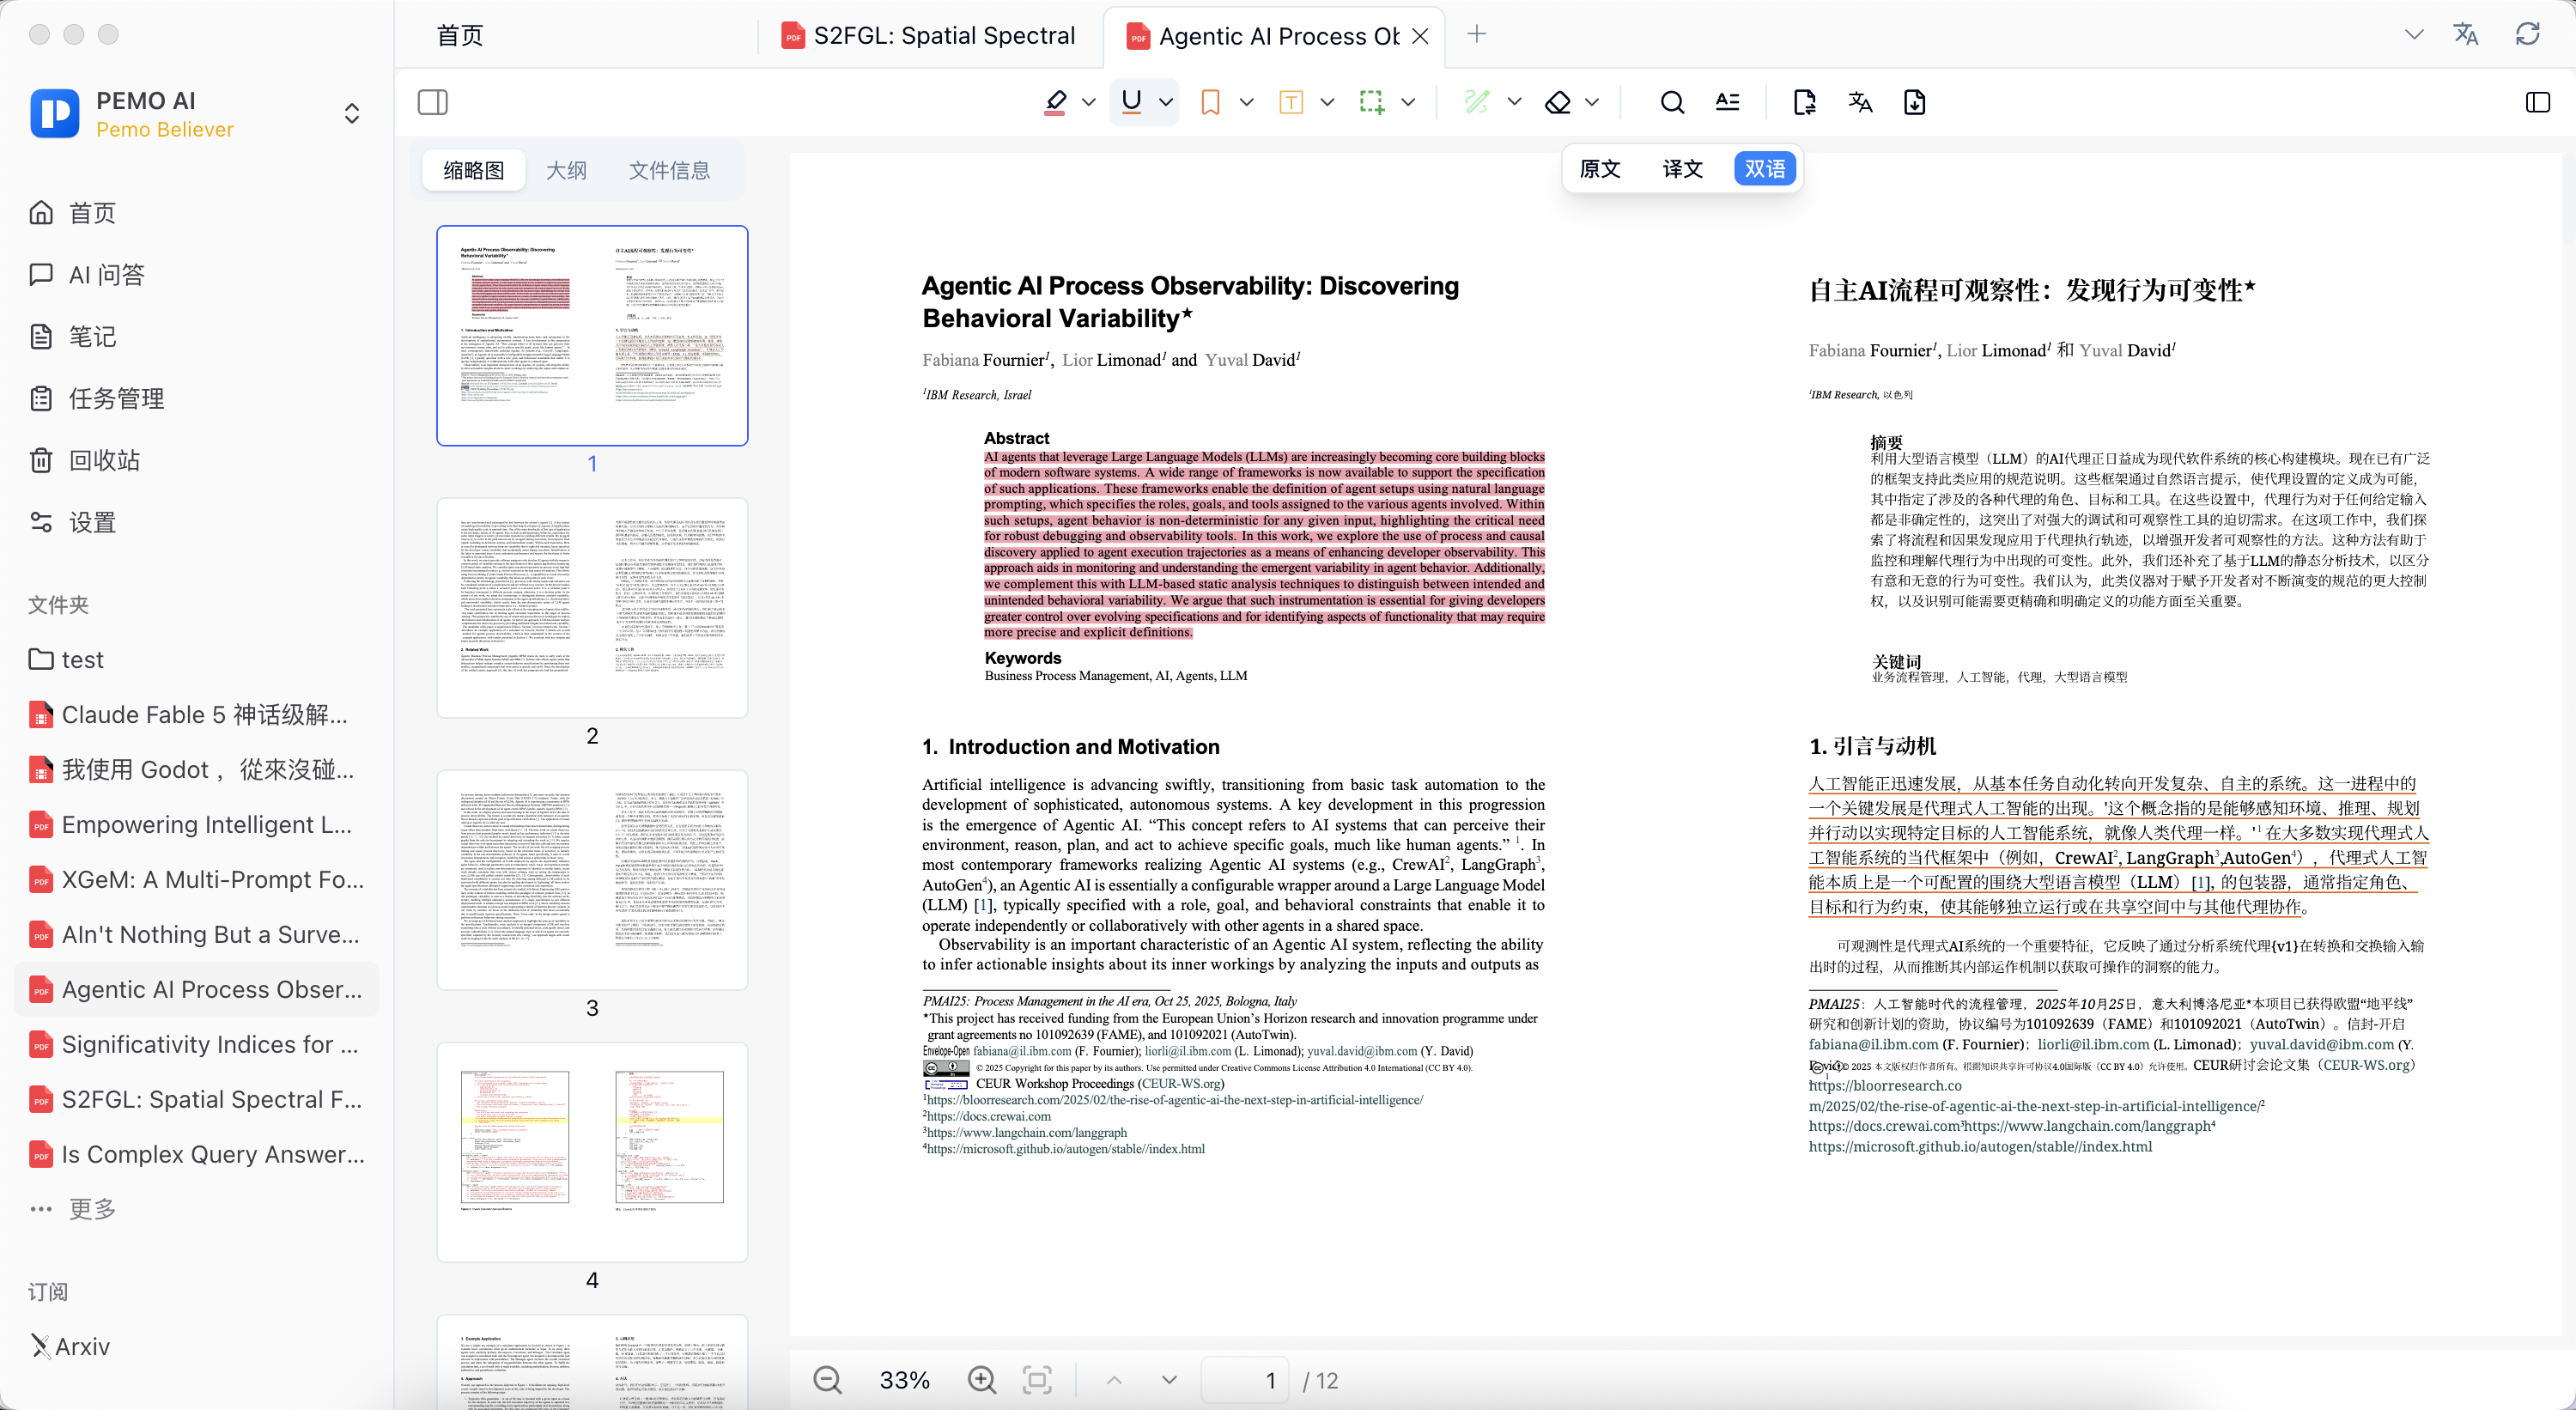Click the toolbar translate document icon
This screenshot has height=1410, width=2576.
click(x=1860, y=102)
